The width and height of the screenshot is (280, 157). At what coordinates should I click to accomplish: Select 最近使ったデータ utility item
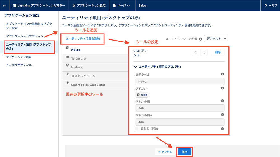point(95,76)
